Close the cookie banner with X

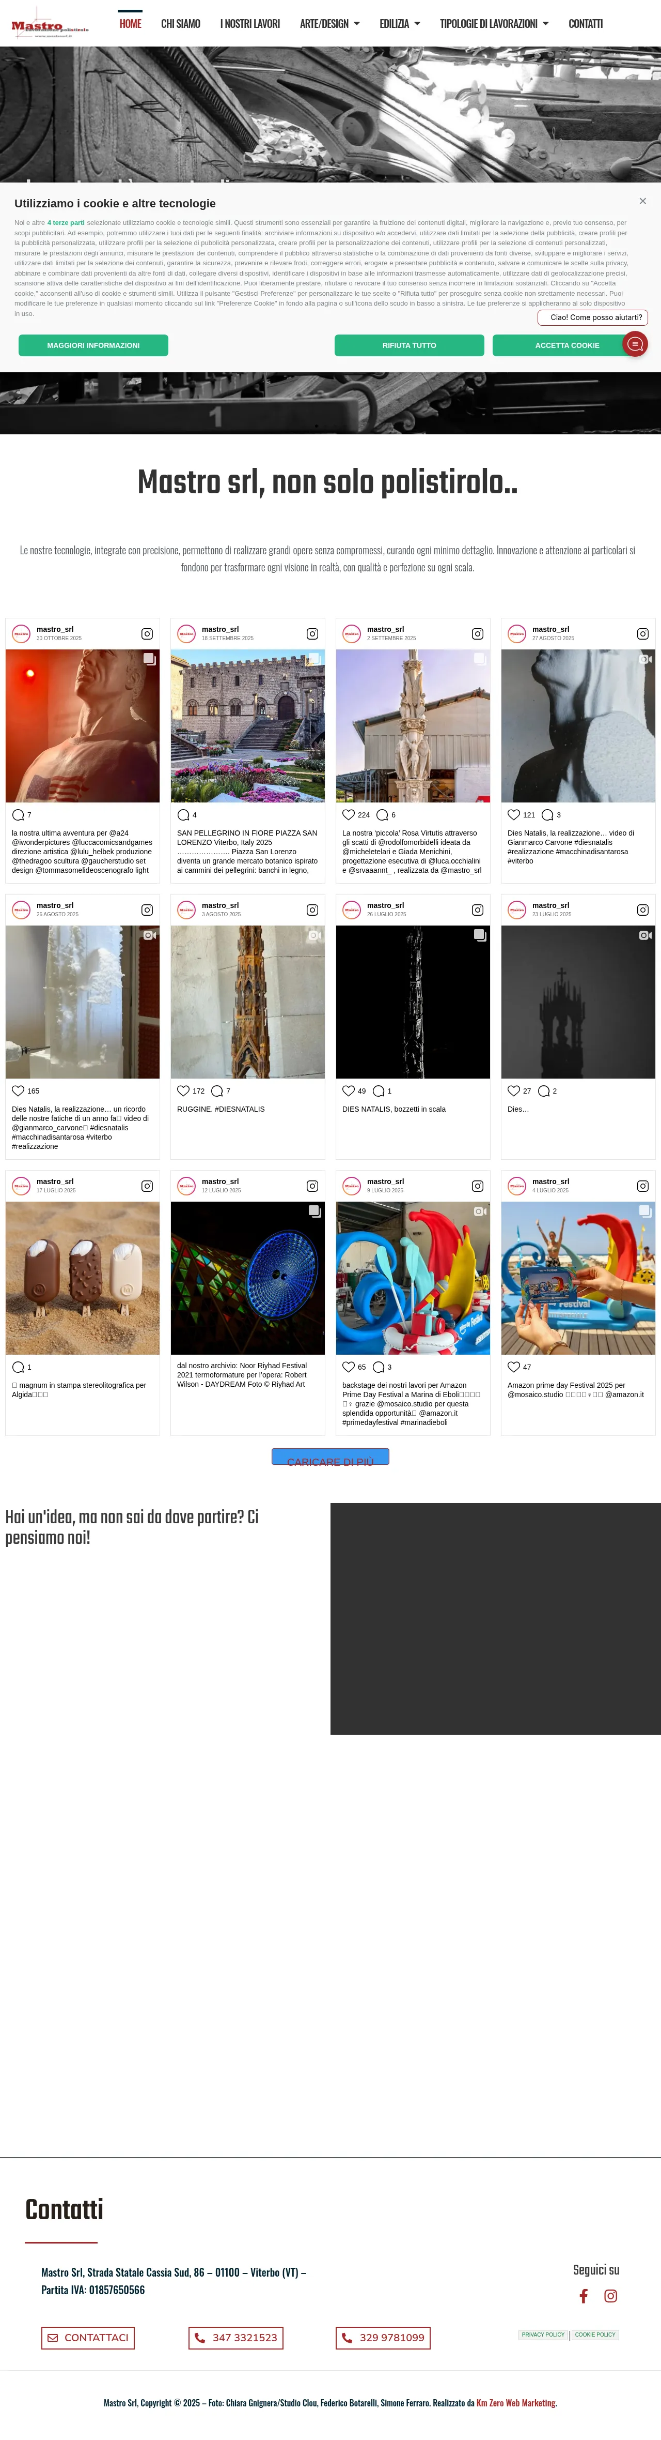pyautogui.click(x=642, y=201)
